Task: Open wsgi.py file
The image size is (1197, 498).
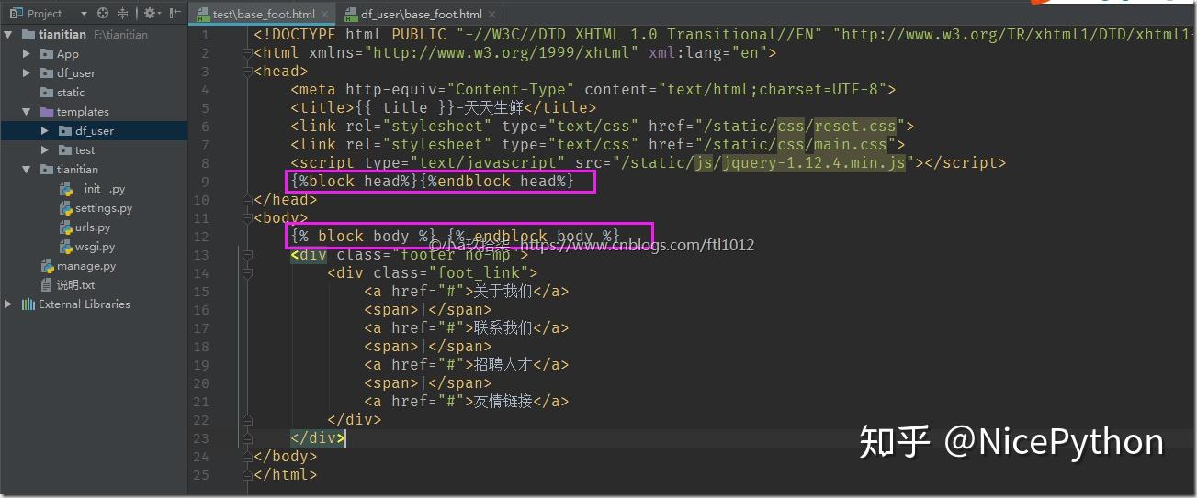Action: [95, 247]
